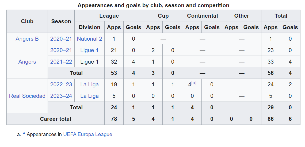
Task: Open the 2023–24 season link
Action: [x=61, y=96]
